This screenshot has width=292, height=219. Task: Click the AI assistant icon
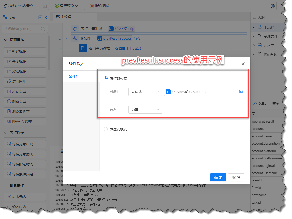point(272,6)
